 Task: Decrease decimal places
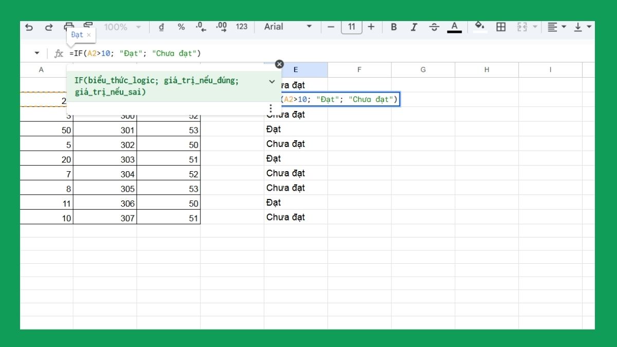click(x=201, y=27)
